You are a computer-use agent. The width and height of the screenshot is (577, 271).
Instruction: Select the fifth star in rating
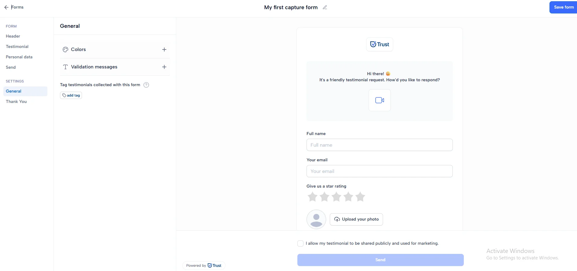pyautogui.click(x=360, y=197)
